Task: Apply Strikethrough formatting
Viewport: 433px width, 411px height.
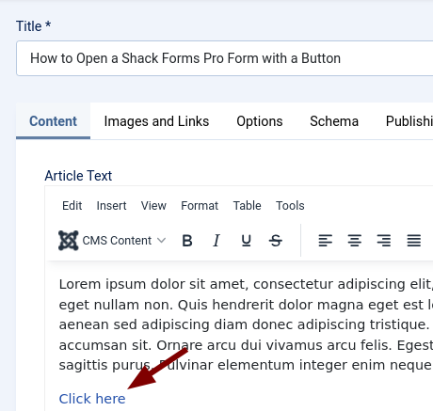Action: click(276, 241)
